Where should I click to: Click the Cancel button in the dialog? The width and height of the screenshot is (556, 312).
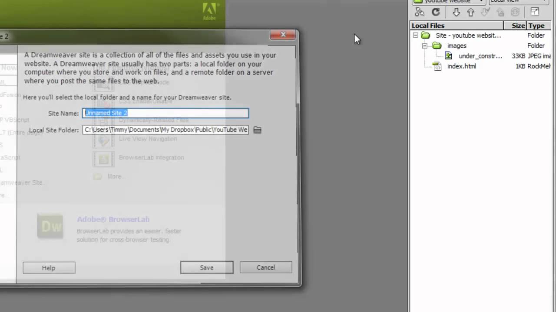(x=266, y=267)
